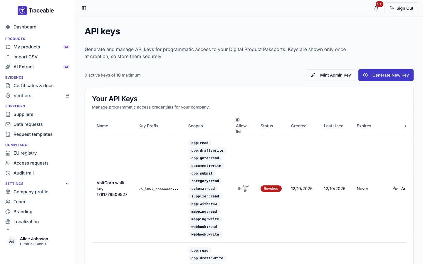Click the Mint Admin Key button

[331, 75]
